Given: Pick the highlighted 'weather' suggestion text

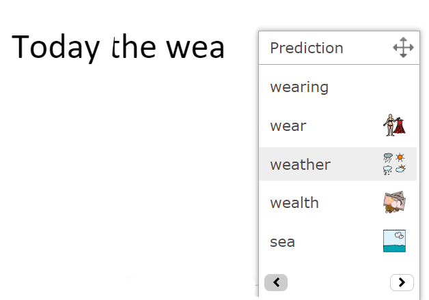Looking at the screenshot, I should point(300,164).
